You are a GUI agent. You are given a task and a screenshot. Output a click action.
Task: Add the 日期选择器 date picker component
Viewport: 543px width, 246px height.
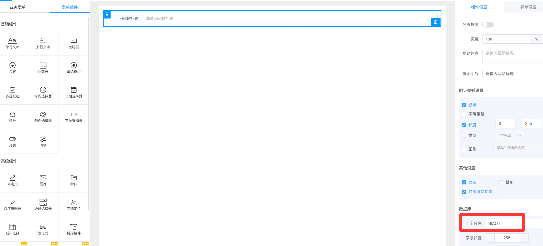[74, 92]
